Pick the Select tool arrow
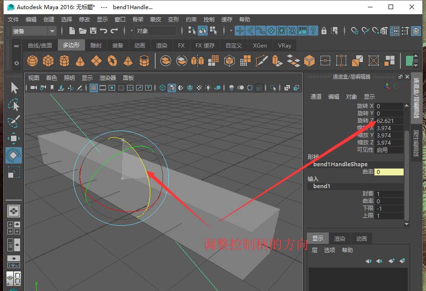 point(14,88)
